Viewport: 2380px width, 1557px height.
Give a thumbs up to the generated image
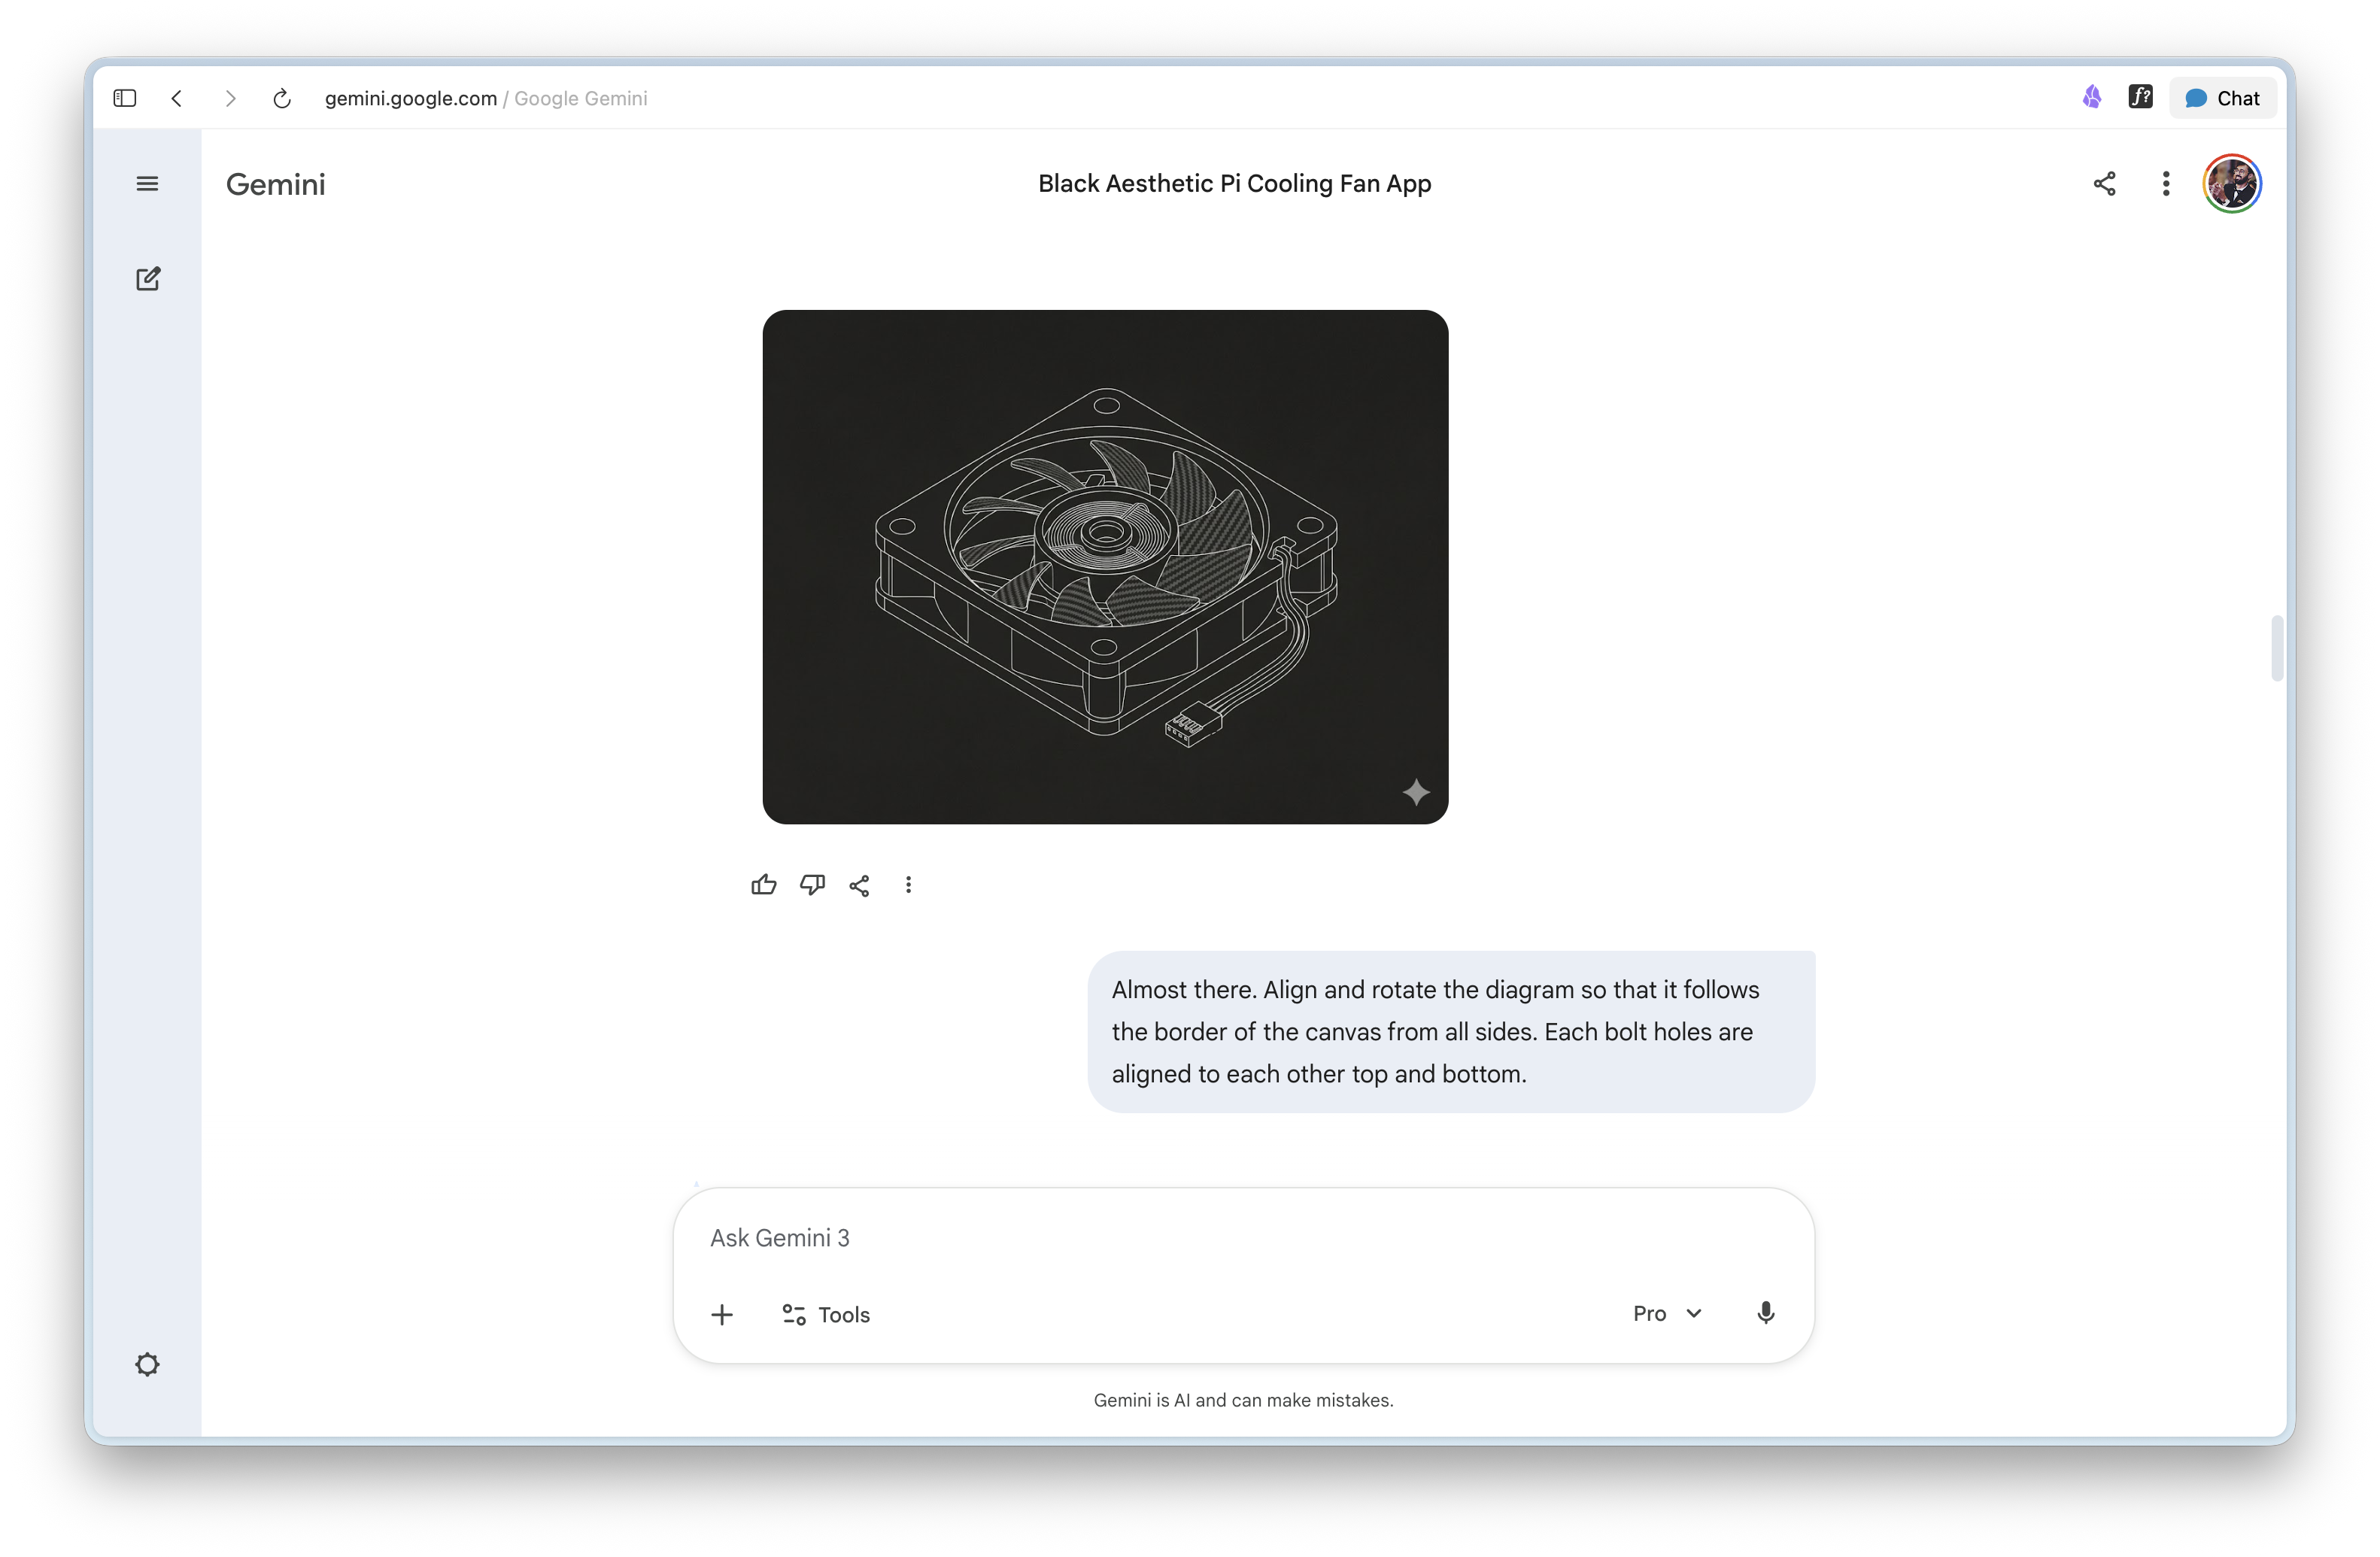(763, 885)
